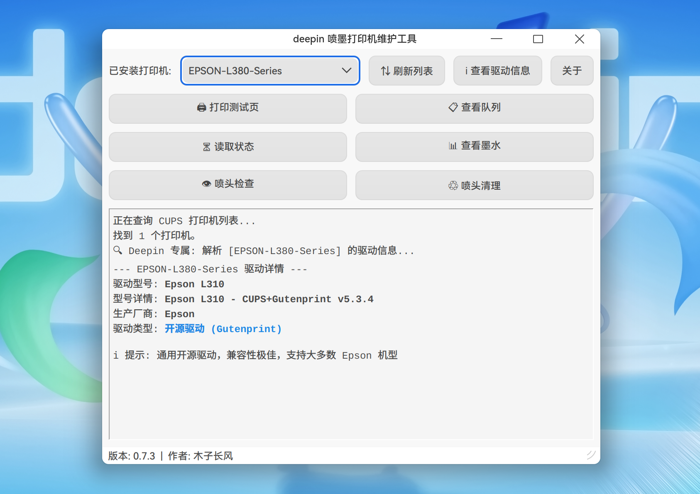The height and width of the screenshot is (494, 700).
Task: Print a test page with 打印测试页
Action: [228, 108]
